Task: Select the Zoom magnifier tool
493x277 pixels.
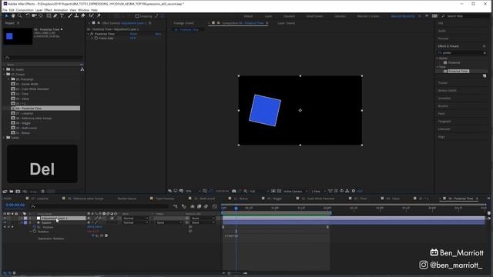Action: tap(19, 15)
